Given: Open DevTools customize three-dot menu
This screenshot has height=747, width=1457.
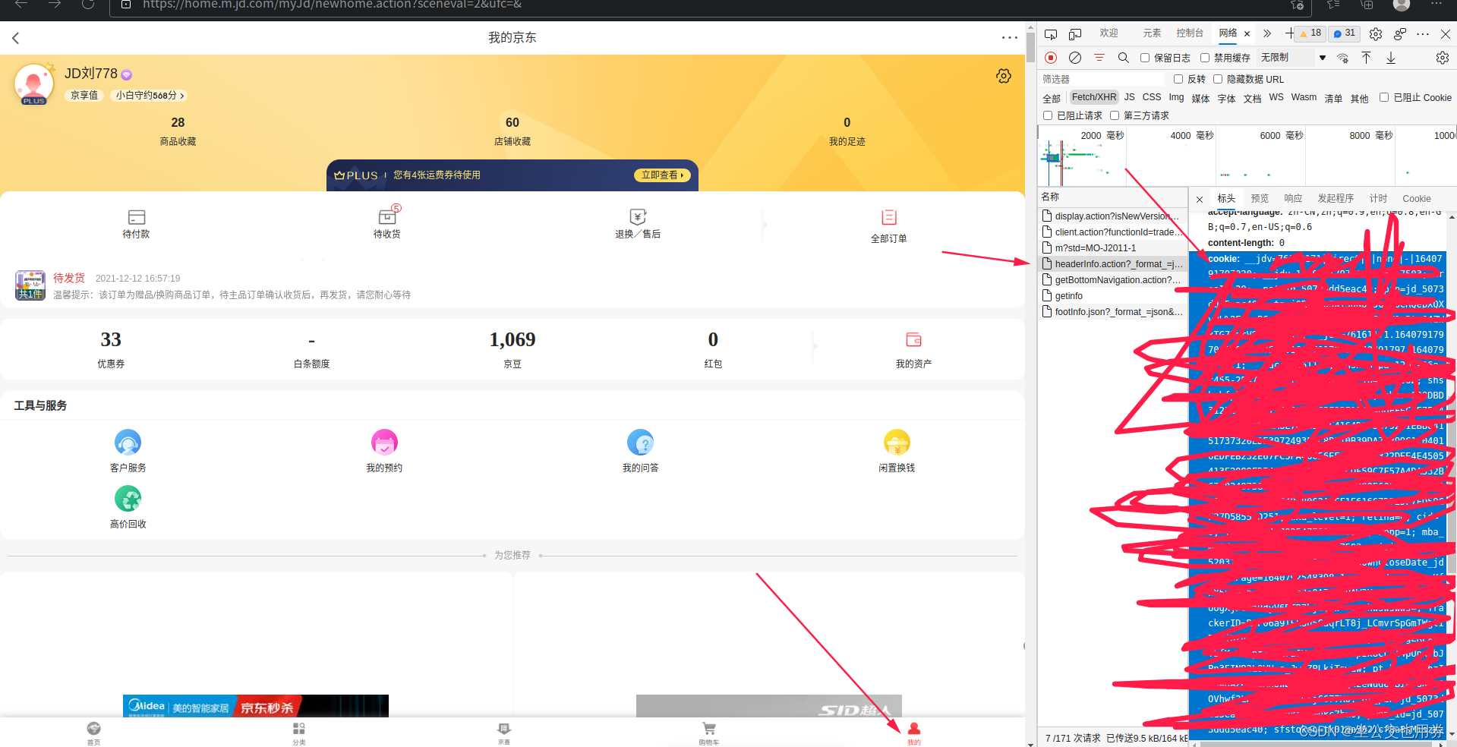Looking at the screenshot, I should (x=1423, y=34).
